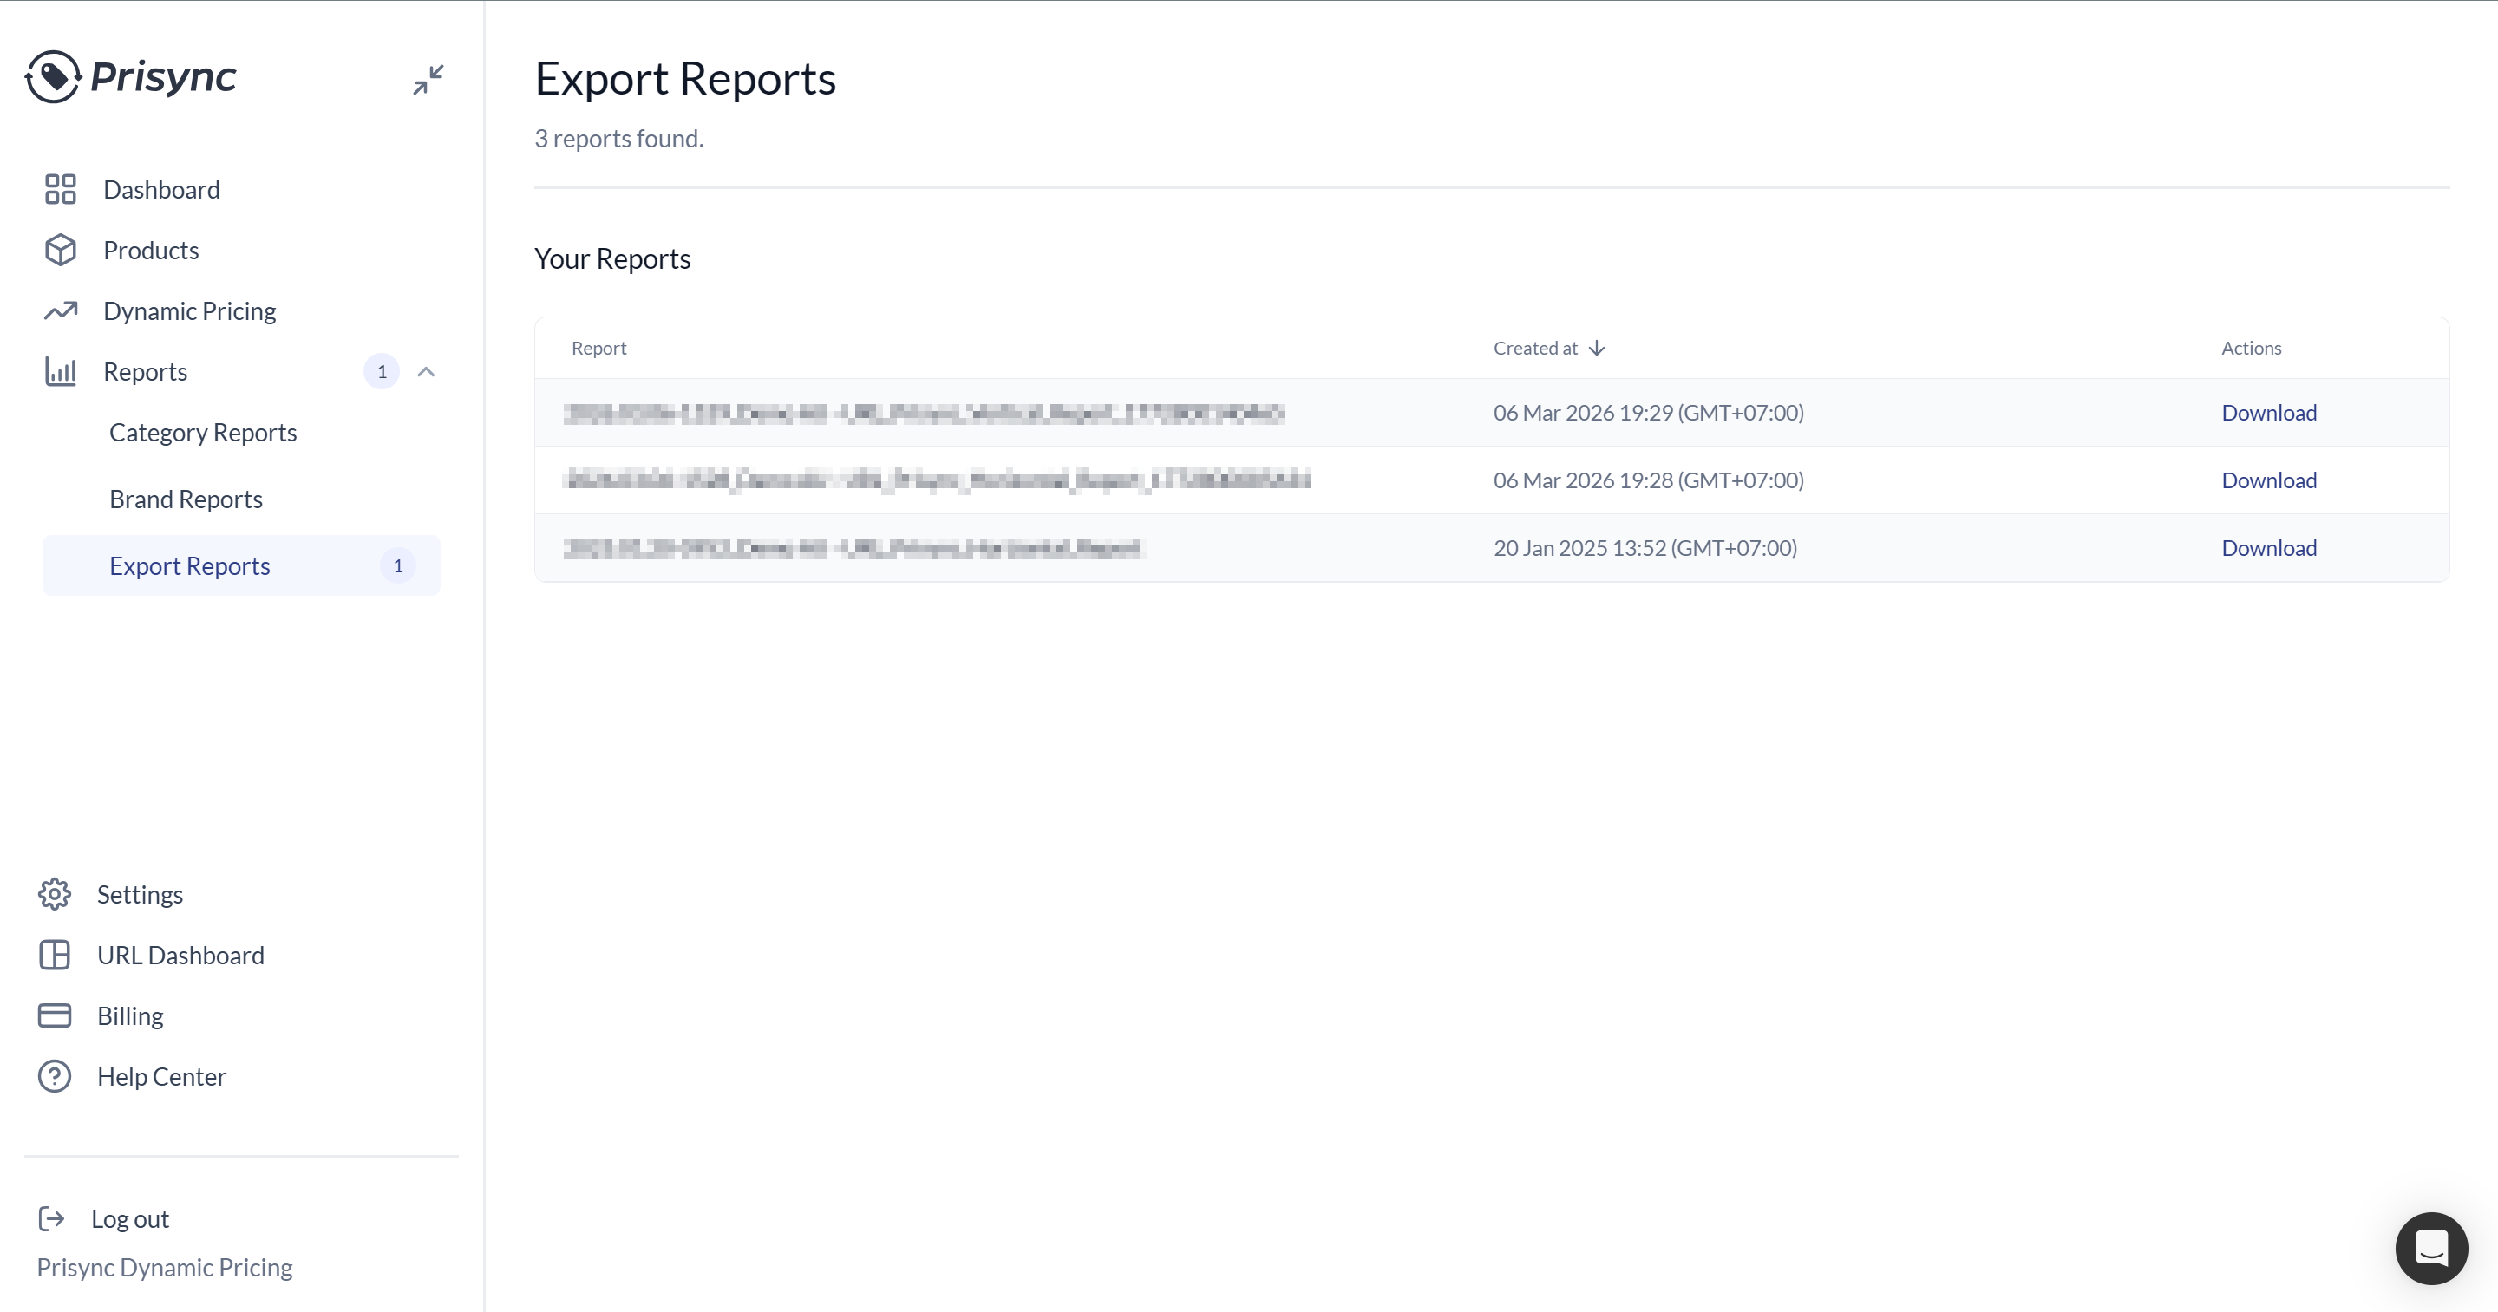Click the Products cube icon
The height and width of the screenshot is (1312, 2498).
point(60,251)
